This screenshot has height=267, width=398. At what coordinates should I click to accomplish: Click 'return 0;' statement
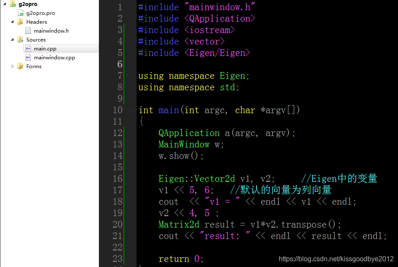tap(181, 259)
